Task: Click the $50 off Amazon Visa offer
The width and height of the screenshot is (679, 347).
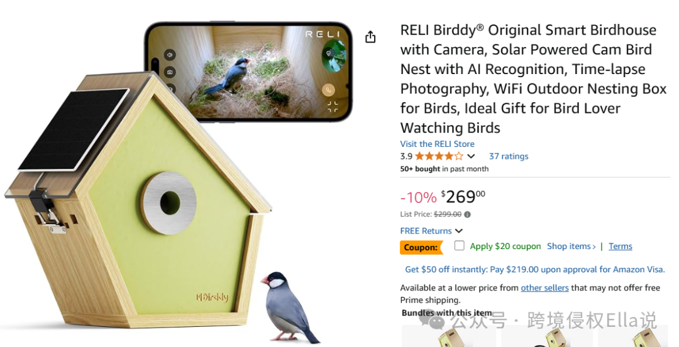Action: (535, 269)
